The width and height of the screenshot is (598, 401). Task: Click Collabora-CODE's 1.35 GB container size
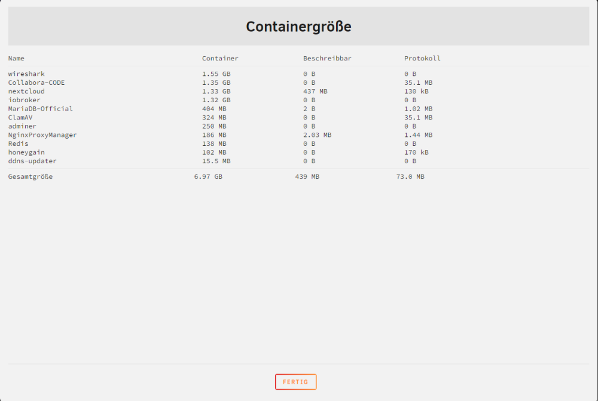pos(216,82)
